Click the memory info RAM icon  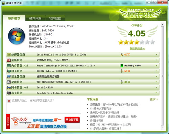click(9, 66)
